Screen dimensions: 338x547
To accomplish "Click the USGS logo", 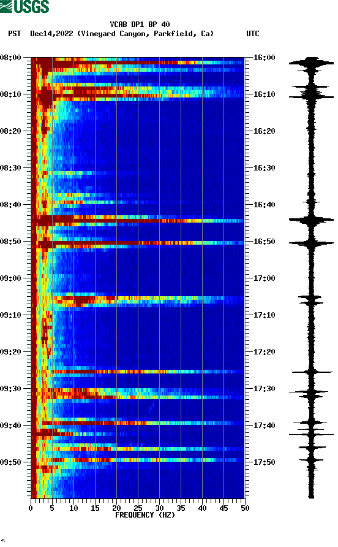I will pos(24,6).
